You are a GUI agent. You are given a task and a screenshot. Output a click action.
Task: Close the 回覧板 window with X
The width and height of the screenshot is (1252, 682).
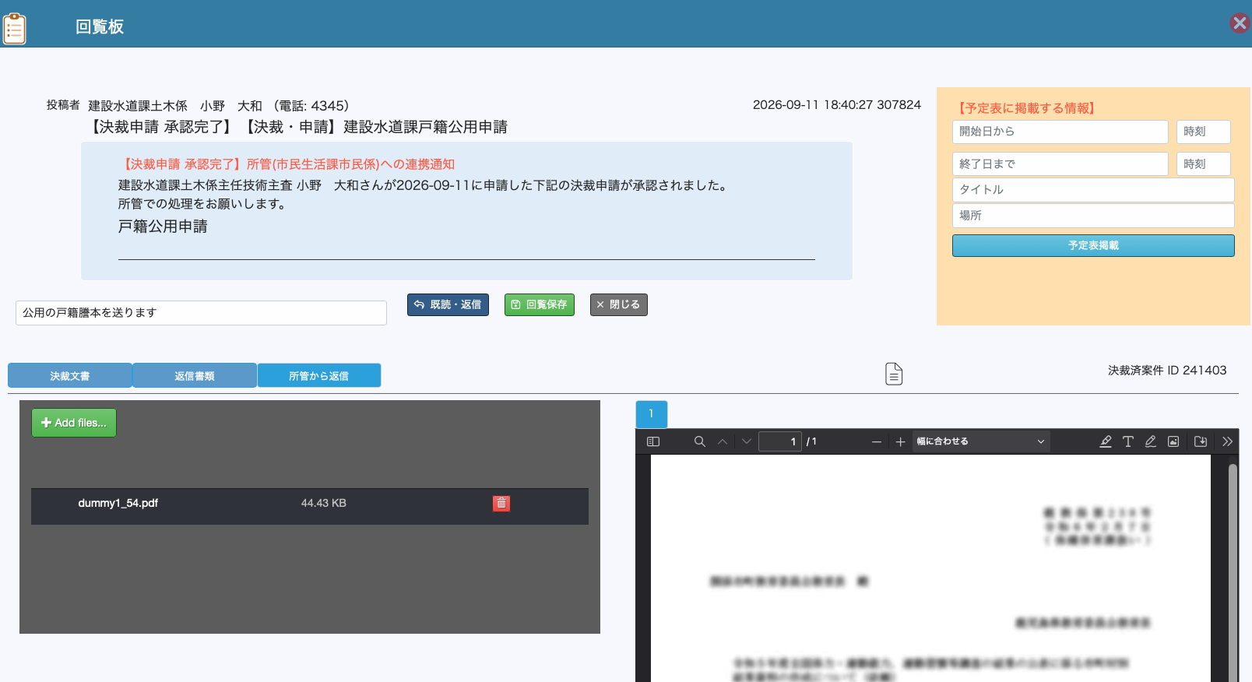[1240, 23]
